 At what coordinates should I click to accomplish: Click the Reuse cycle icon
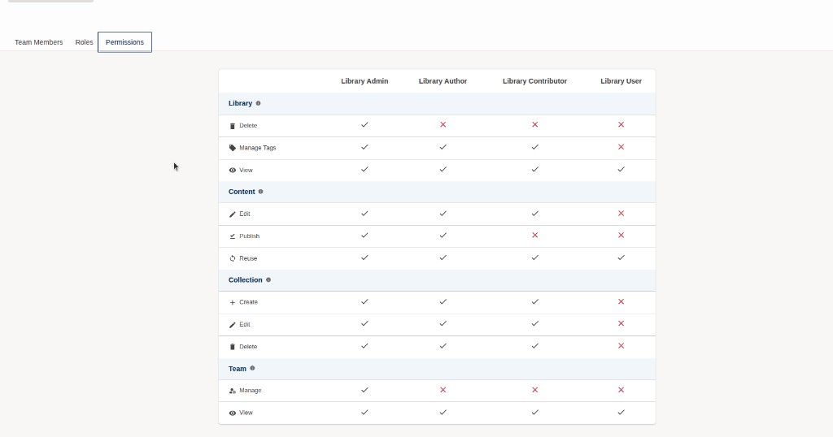[x=232, y=259]
